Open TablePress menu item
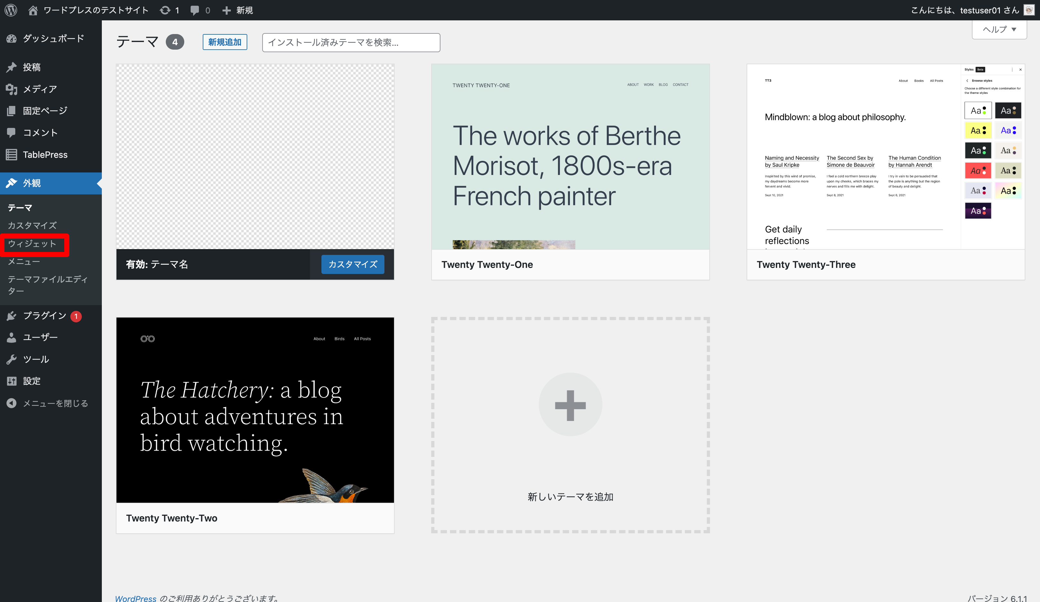Image resolution: width=1040 pixels, height=602 pixels. coord(51,154)
